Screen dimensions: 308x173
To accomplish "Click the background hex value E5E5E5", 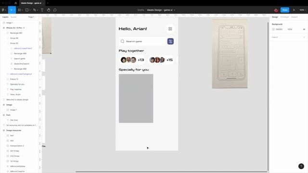I will 279,29.
